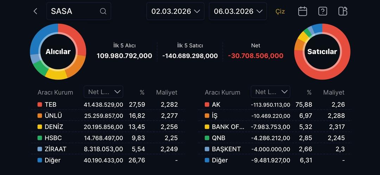The image size is (380, 175).
Task: Select the HSBC buyer row
Action: 107,138
